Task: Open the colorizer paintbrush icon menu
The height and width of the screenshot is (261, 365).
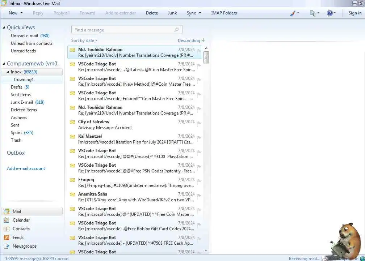Action: point(293,13)
